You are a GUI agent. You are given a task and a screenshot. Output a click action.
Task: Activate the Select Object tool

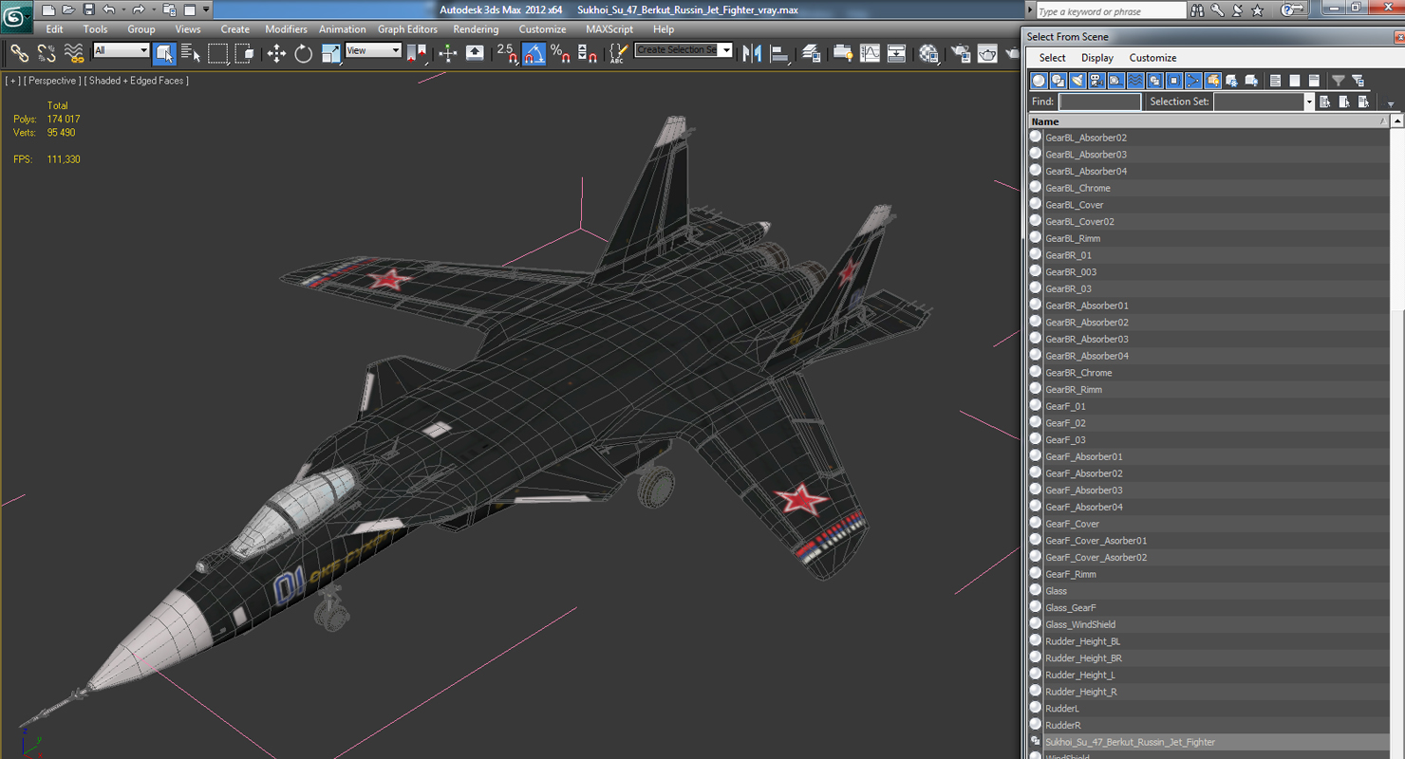coord(164,53)
